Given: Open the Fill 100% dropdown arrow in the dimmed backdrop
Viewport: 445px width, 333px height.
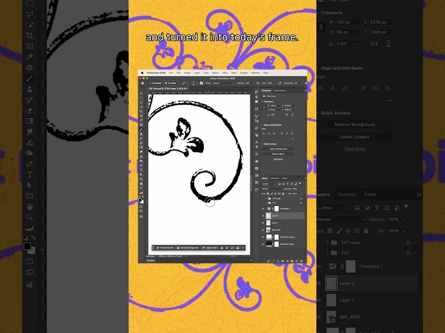Looking at the screenshot, I should [405, 231].
